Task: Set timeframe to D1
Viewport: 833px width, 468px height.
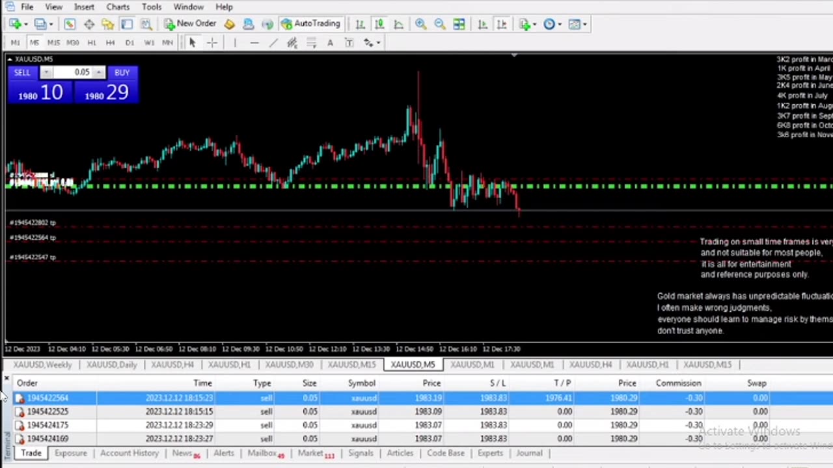Action: pyautogui.click(x=130, y=43)
